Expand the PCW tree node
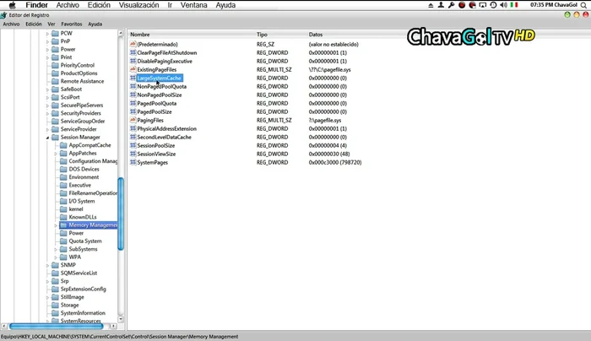The width and height of the screenshot is (591, 341). point(47,34)
